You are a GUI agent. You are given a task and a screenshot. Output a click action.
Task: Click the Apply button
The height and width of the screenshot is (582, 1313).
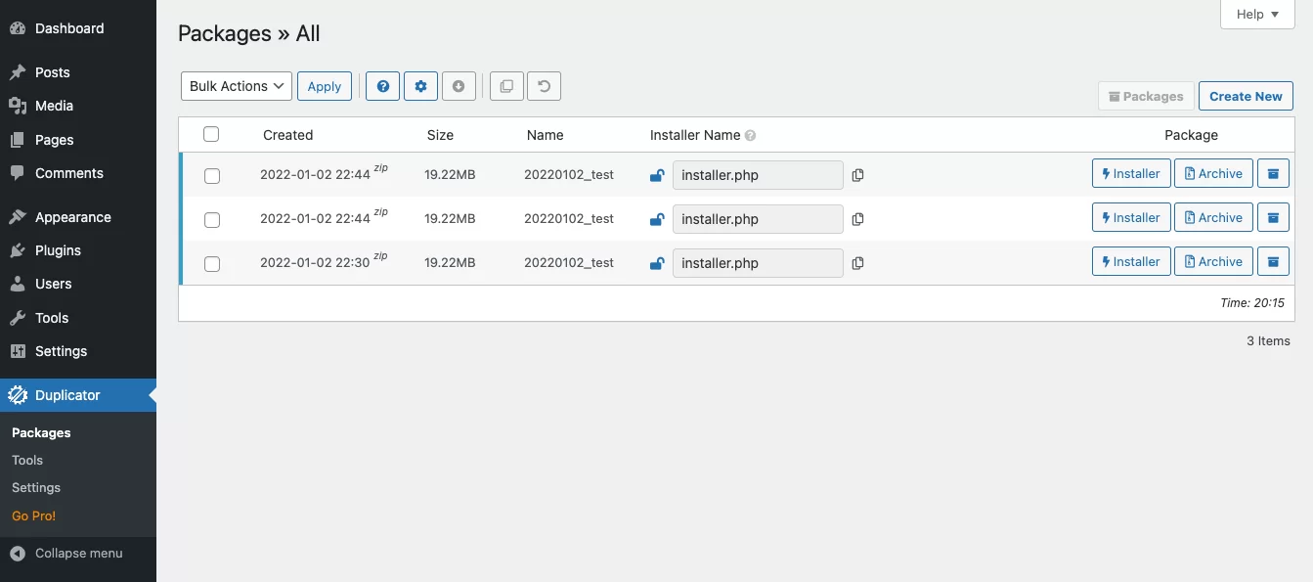tap(325, 86)
